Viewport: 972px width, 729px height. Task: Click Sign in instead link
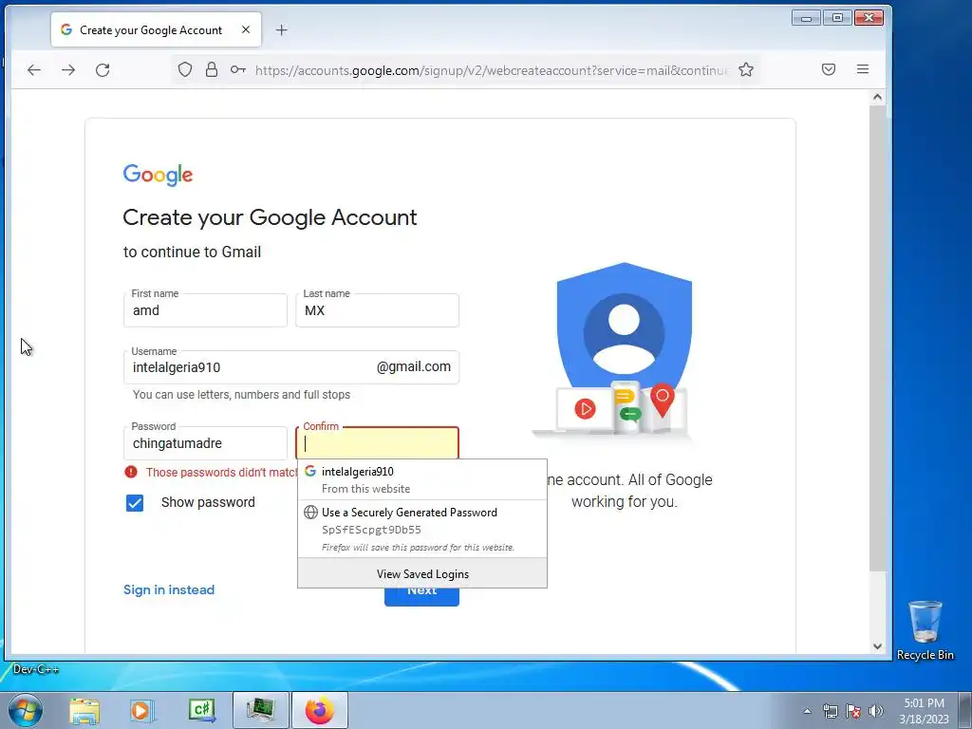coord(169,589)
